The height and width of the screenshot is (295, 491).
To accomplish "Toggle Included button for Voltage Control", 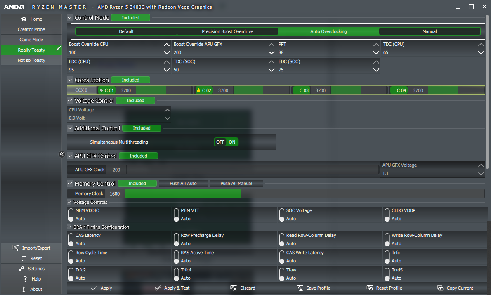I will (x=136, y=101).
